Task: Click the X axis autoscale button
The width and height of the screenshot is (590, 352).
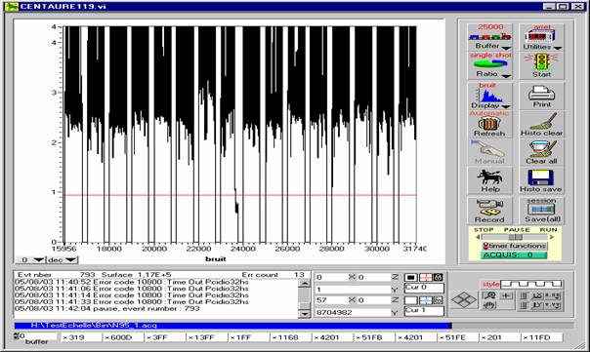Action: [x=537, y=295]
